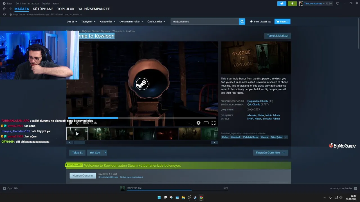Click the a1esska developer link

pyautogui.click(x=252, y=115)
